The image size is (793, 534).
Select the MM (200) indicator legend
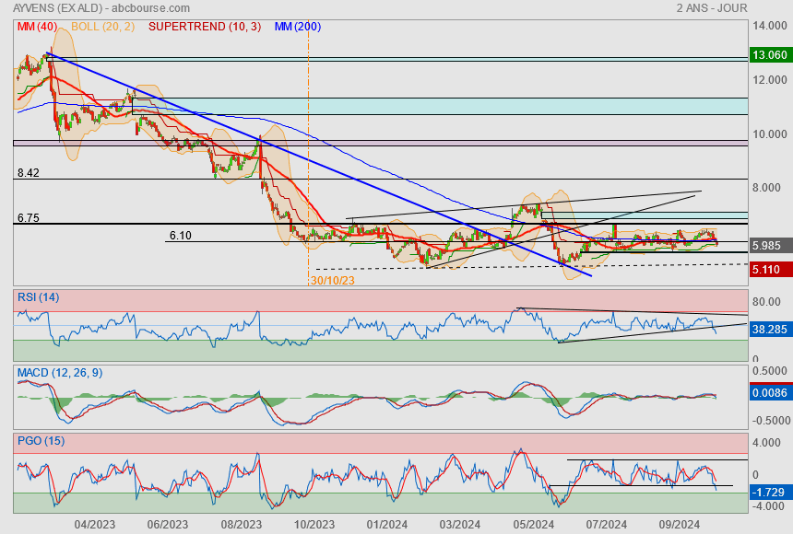point(297,27)
